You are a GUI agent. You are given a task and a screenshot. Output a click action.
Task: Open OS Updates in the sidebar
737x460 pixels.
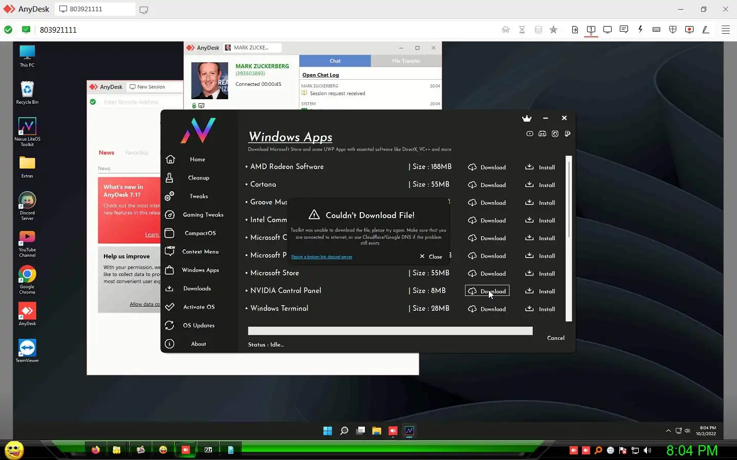pyautogui.click(x=198, y=325)
